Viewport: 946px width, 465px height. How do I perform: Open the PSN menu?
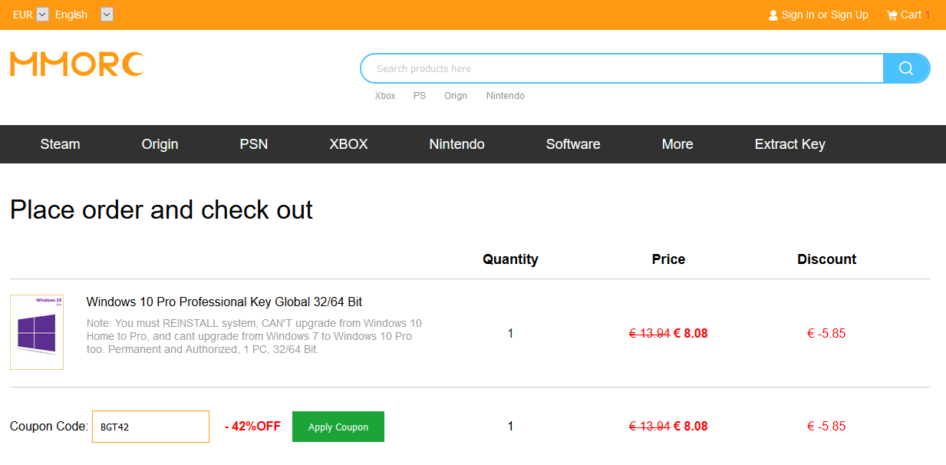point(254,144)
